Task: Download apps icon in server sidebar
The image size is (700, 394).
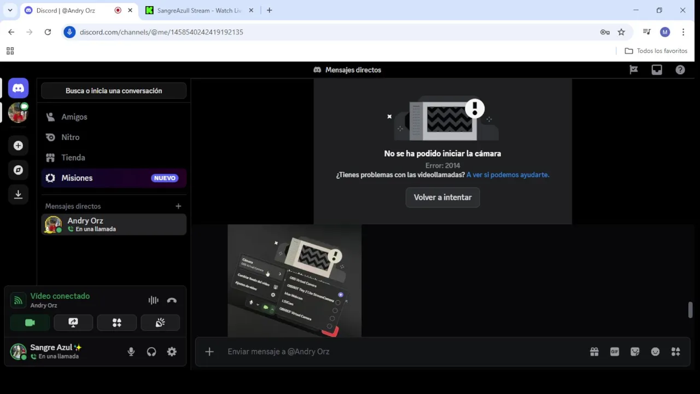Action: (18, 195)
